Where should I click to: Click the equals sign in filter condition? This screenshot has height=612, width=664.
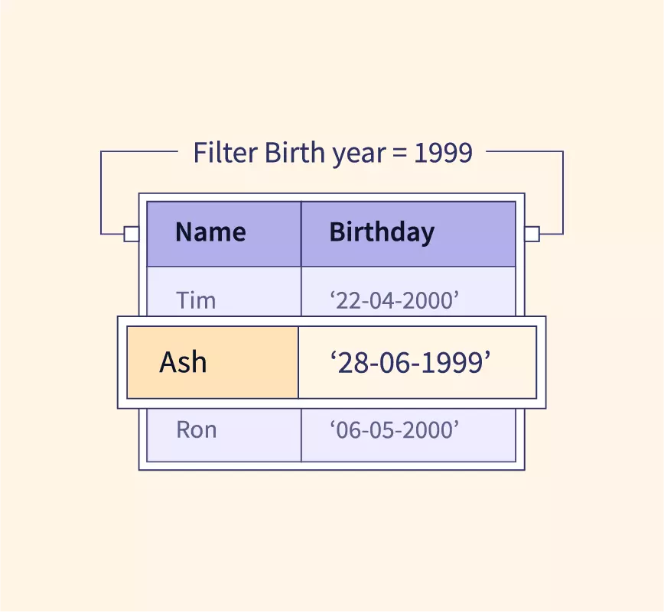click(x=398, y=154)
